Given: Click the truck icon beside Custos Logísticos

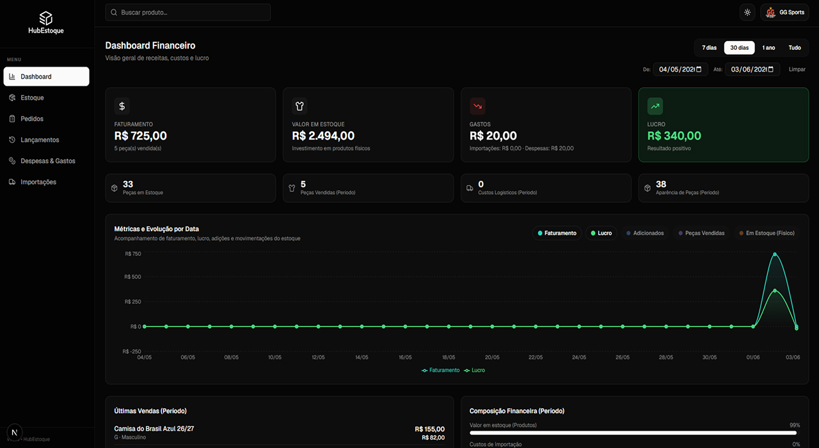Looking at the screenshot, I should click(x=470, y=188).
